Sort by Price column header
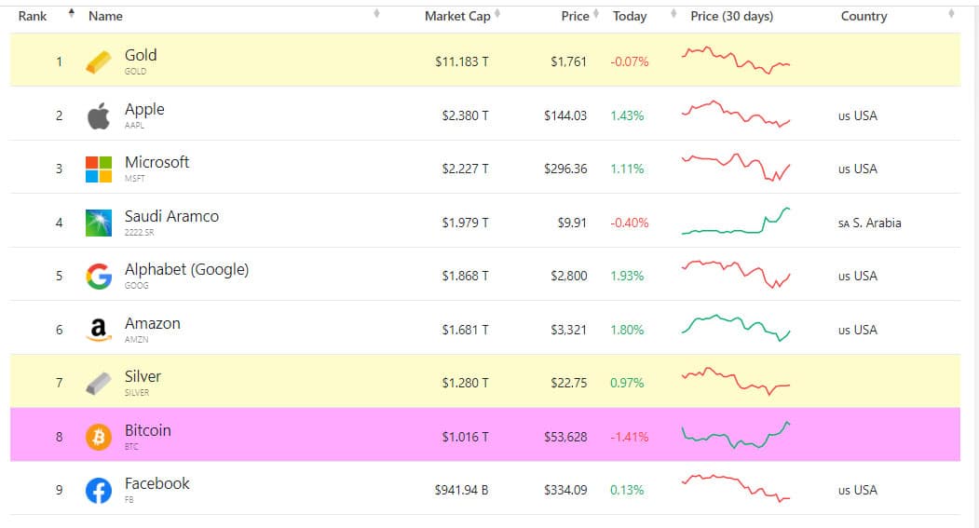979x528 pixels. click(x=576, y=16)
